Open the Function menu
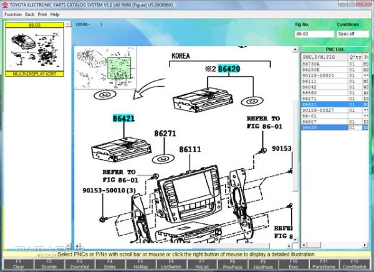This screenshot has height=272, width=374. click(x=12, y=14)
